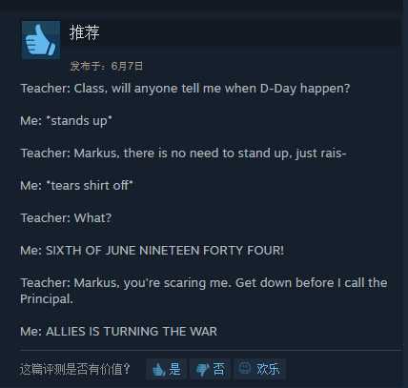This screenshot has height=388, width=408.
Task: Click the "no need to stand up" line
Action: tap(183, 153)
